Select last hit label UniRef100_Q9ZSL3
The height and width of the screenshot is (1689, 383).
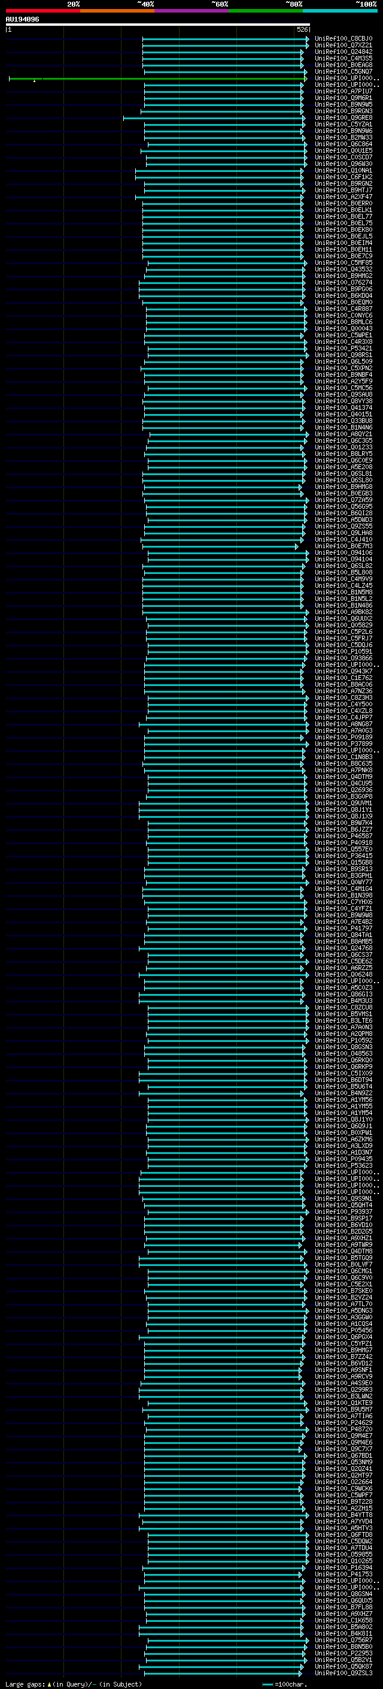pyautogui.click(x=343, y=1673)
